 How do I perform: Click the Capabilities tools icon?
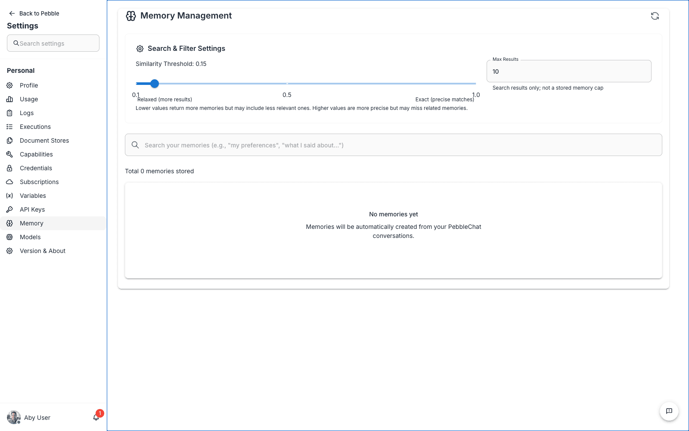pyautogui.click(x=9, y=154)
